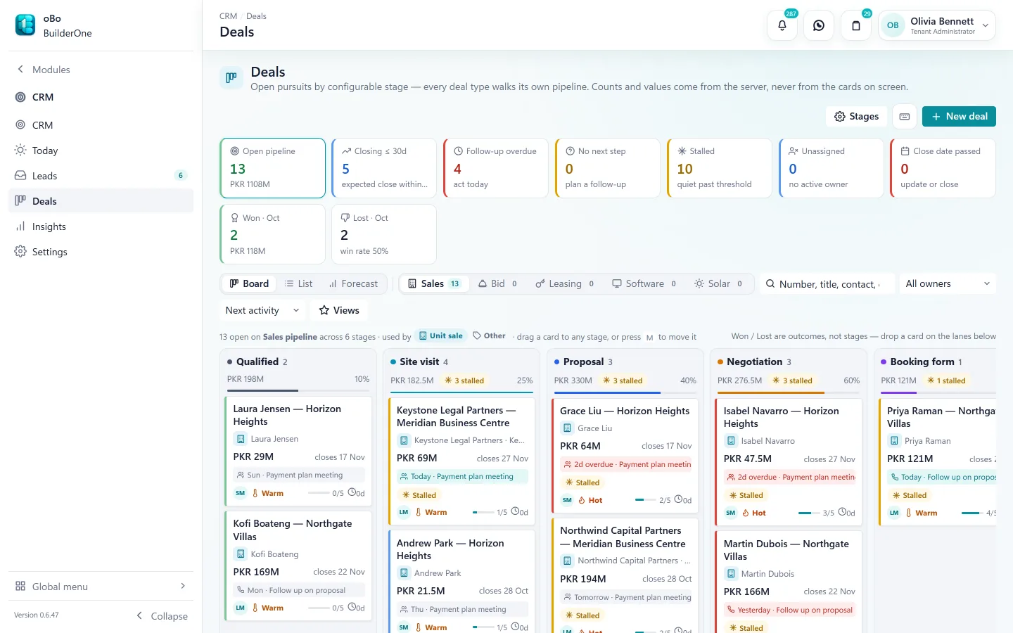This screenshot has height=633, width=1013.
Task: Click Proposal stage progress bar
Action: click(625, 392)
